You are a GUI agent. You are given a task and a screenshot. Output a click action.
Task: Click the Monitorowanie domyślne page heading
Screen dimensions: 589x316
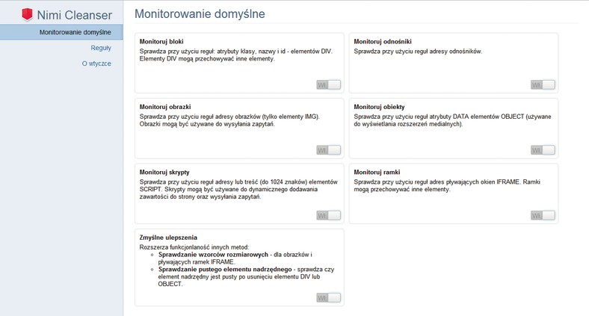point(200,14)
